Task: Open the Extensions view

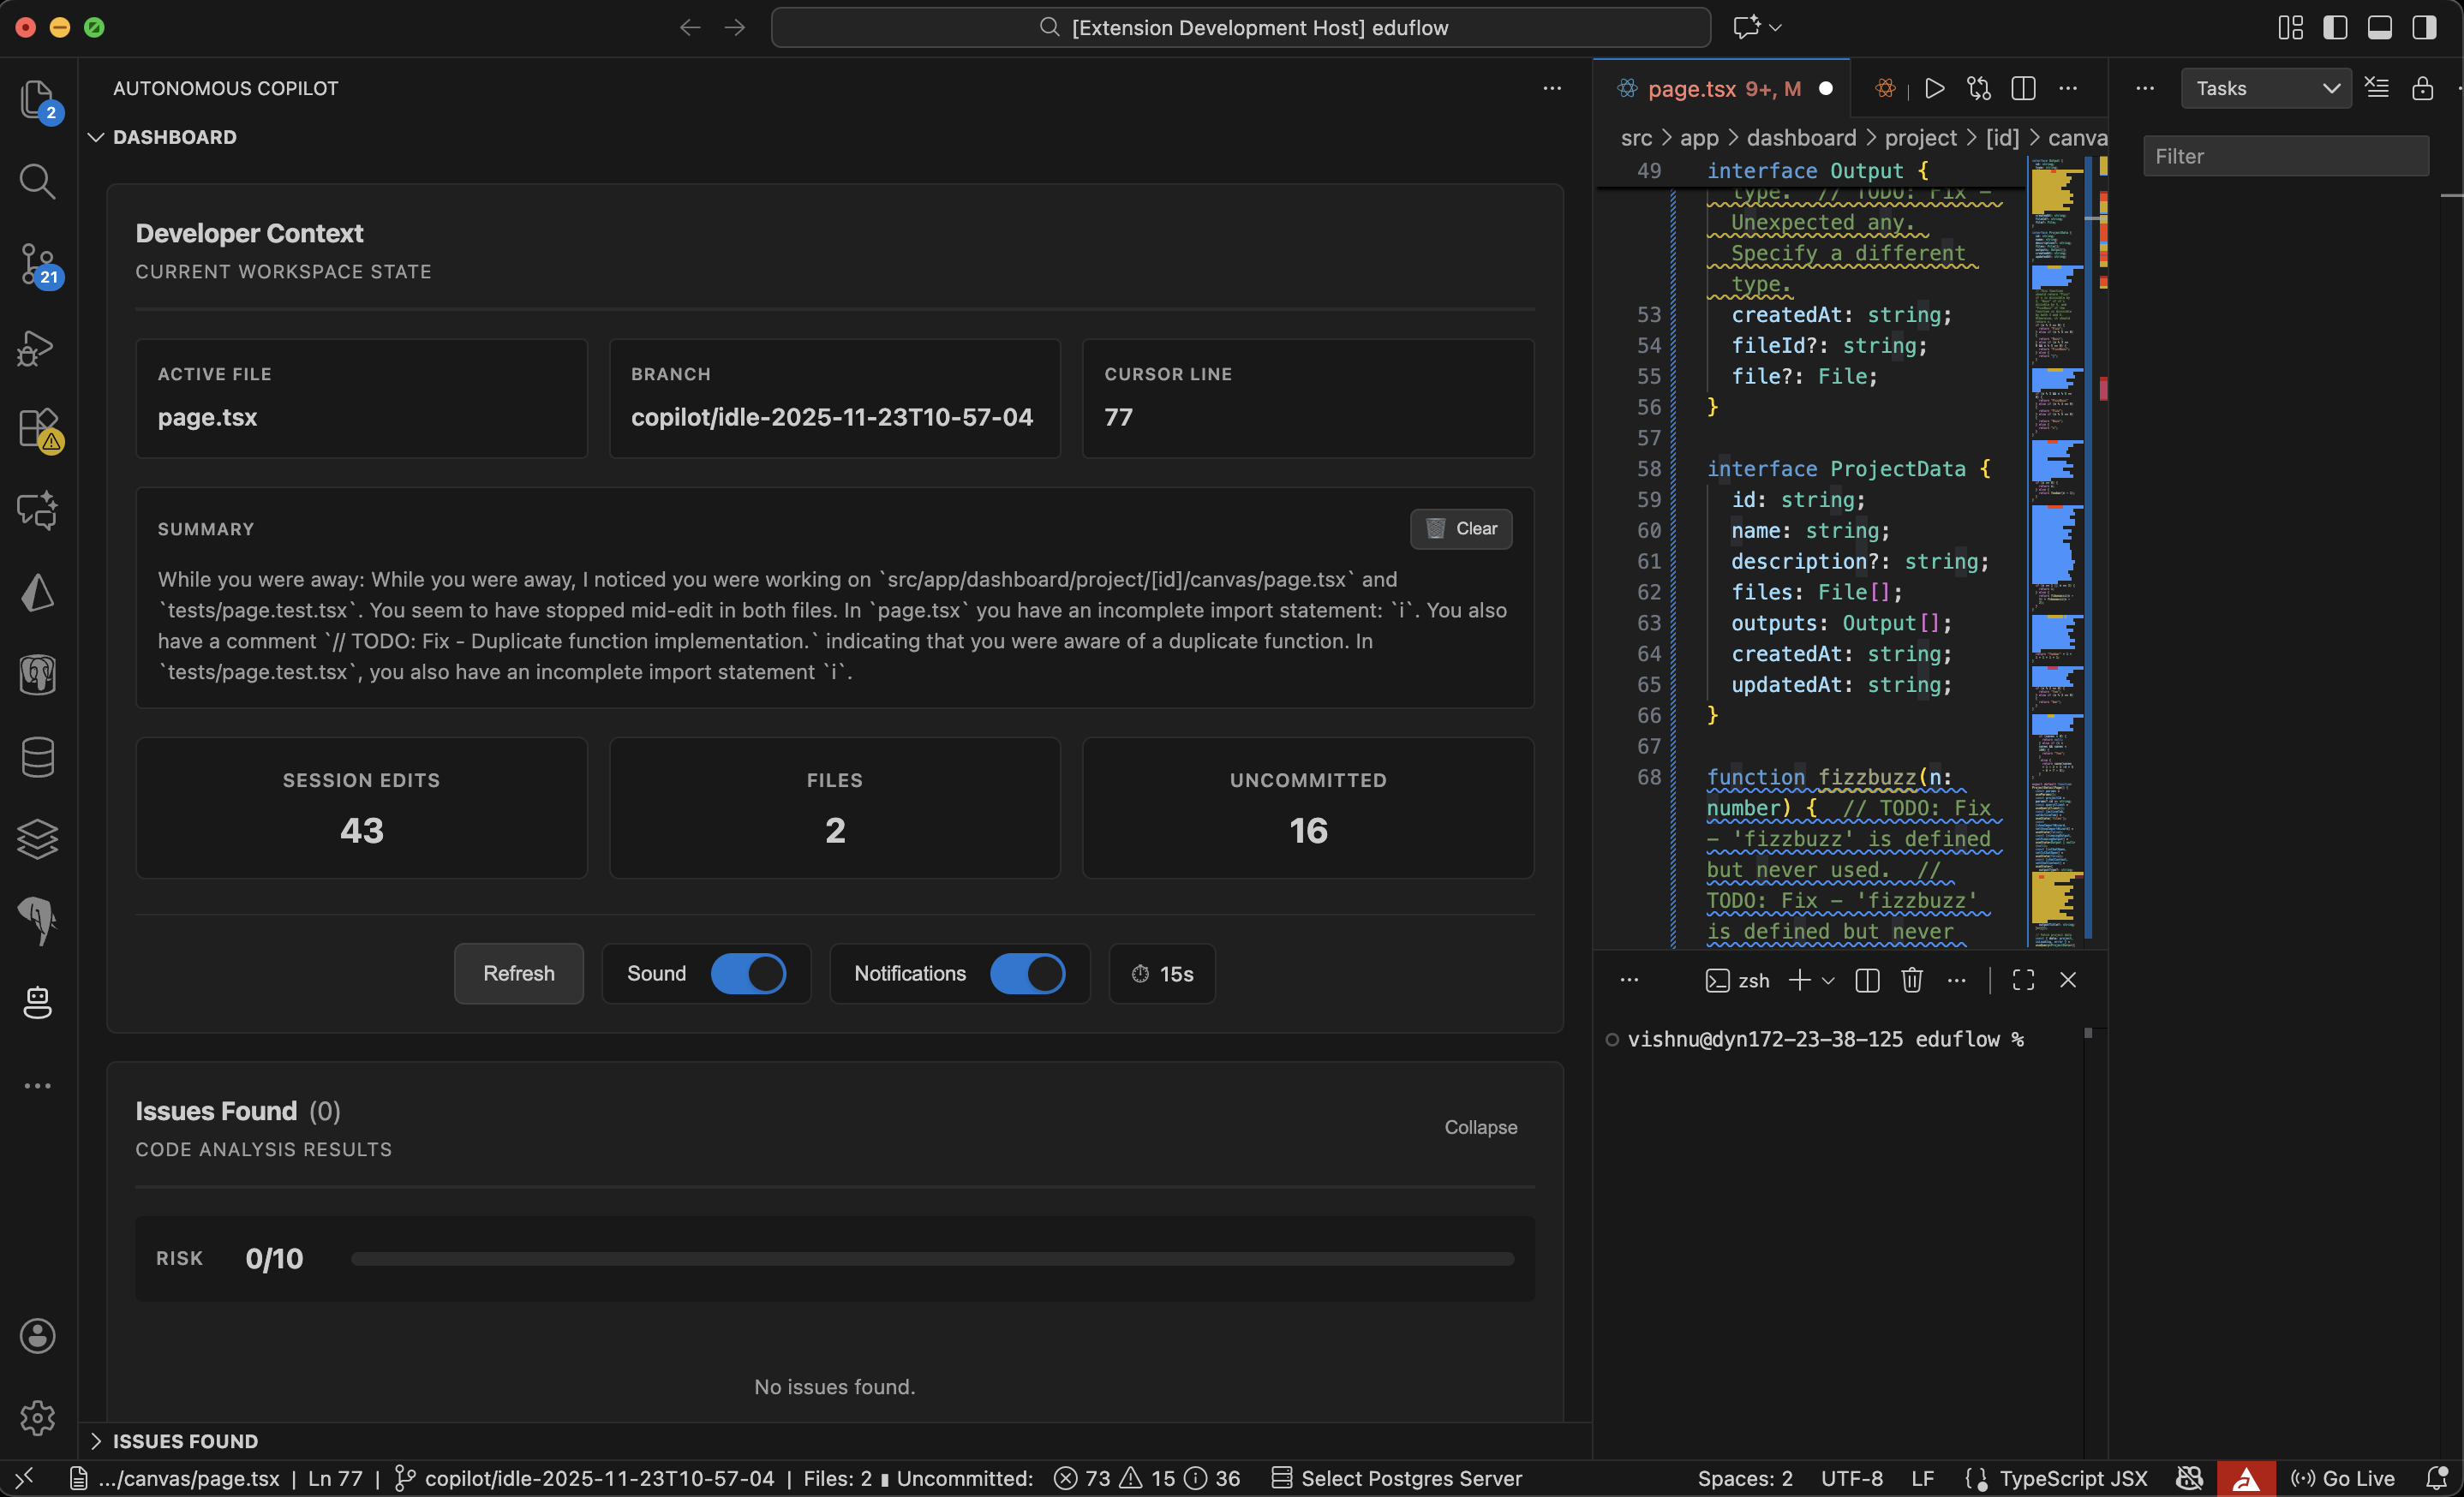Action: click(37, 429)
